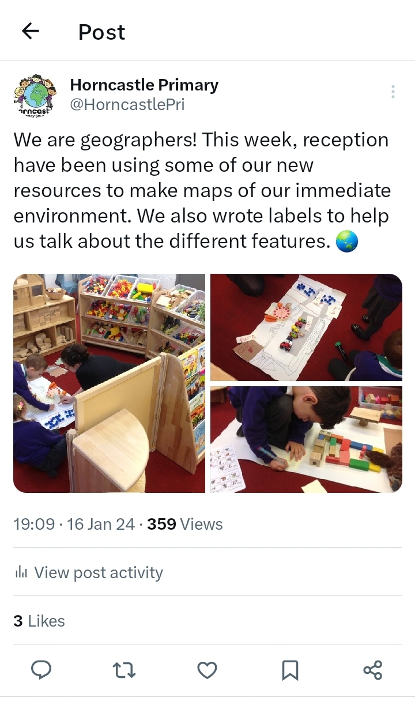The height and width of the screenshot is (705, 415).
Task: Tap the repost arrows icon
Action: 124,670
